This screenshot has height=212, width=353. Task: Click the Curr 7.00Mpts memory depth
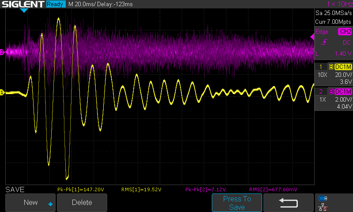333,22
